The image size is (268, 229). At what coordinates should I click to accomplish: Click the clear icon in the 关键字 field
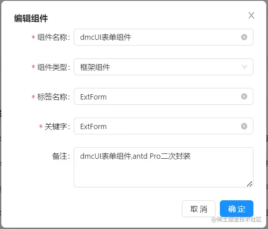point(244,126)
